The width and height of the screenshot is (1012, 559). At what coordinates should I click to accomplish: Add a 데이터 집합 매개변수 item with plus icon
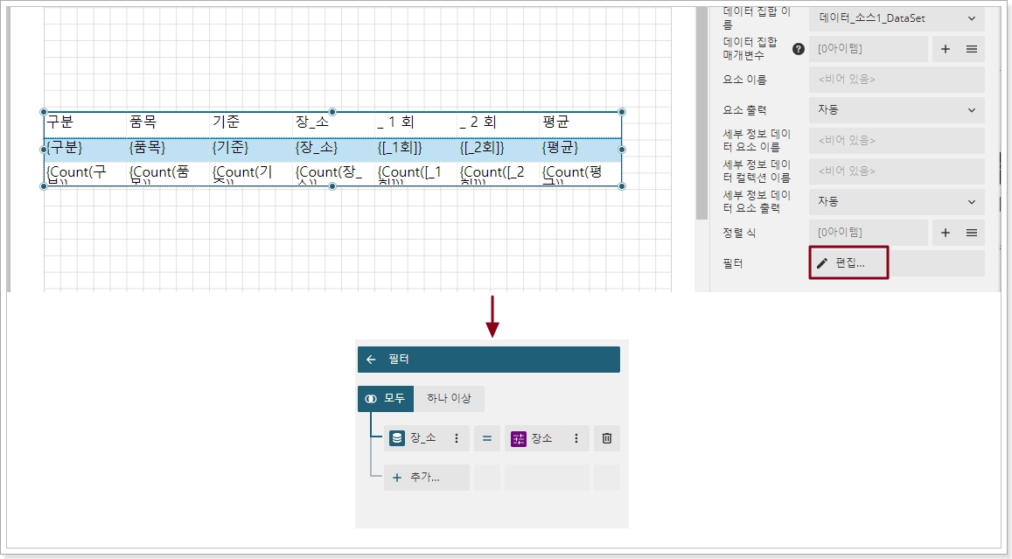coord(945,49)
